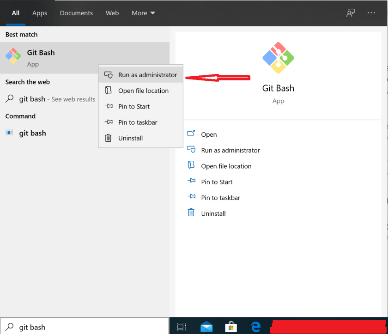Click the Pin to taskbar pin icon in context menu
The width and height of the screenshot is (388, 334).
coord(109,122)
